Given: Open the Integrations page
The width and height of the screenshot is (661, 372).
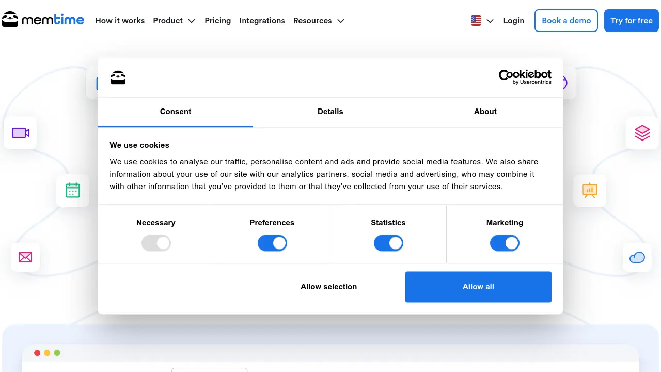Looking at the screenshot, I should pos(262,21).
